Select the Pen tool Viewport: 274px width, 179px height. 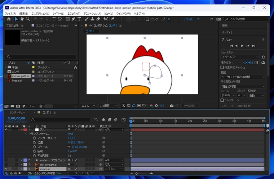(74, 19)
